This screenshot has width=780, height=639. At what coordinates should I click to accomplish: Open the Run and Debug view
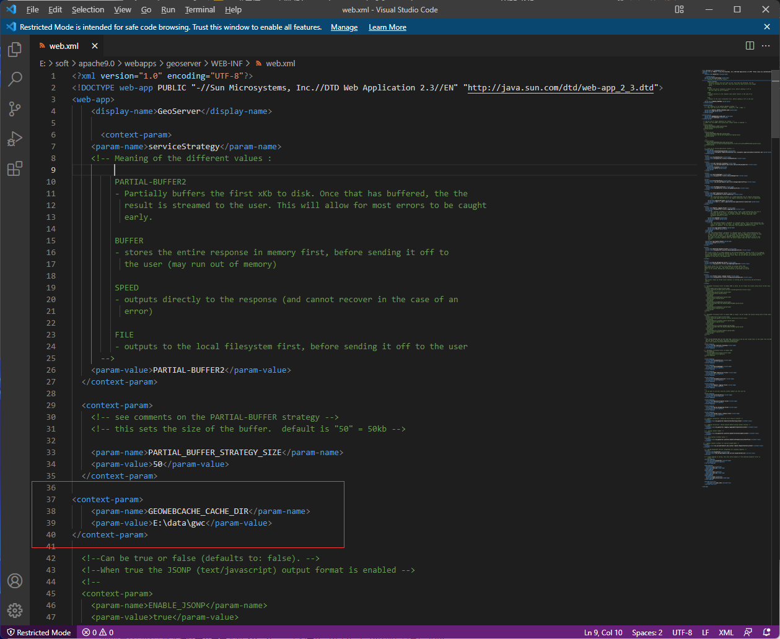pyautogui.click(x=15, y=139)
